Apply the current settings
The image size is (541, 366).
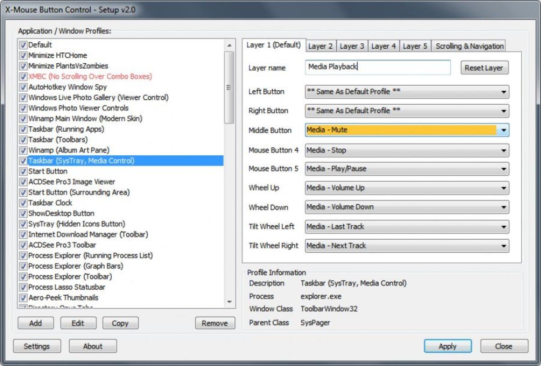[x=448, y=346]
